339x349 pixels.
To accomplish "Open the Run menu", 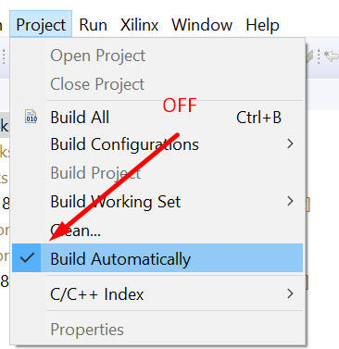I will [93, 24].
